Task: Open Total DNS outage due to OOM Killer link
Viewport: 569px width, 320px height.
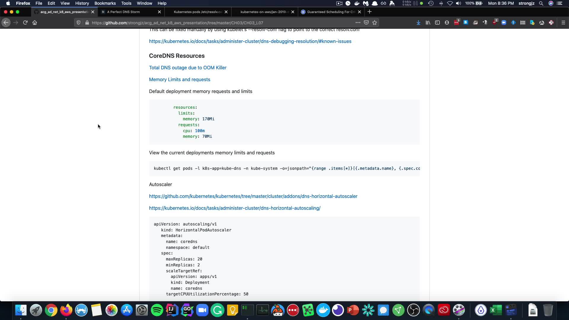Action: click(x=188, y=68)
